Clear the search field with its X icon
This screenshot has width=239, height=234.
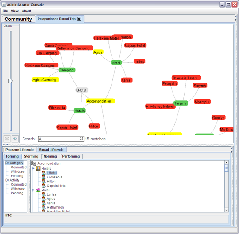(81, 139)
